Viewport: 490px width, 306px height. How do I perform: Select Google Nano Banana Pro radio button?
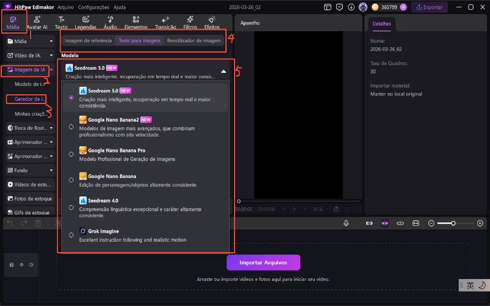pyautogui.click(x=71, y=154)
